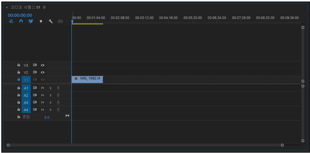Mute track A3
310x153 pixels.
click(x=42, y=103)
